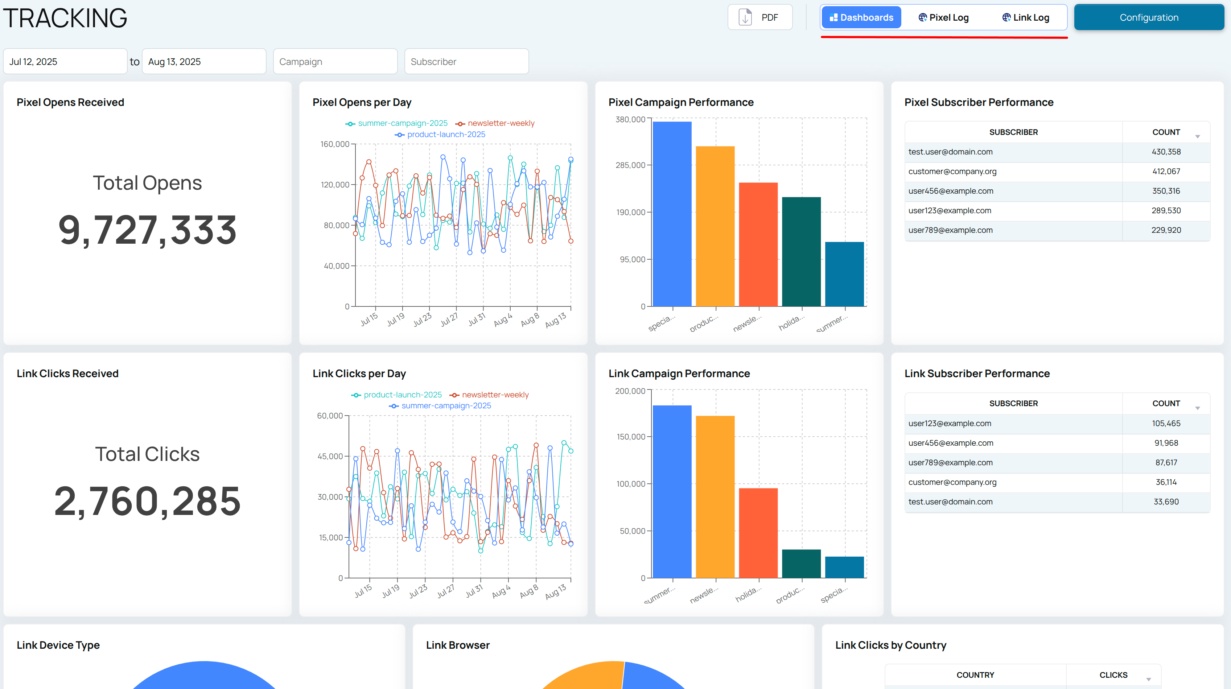
Task: Click the Dashboards grid icon
Action: (x=833, y=18)
